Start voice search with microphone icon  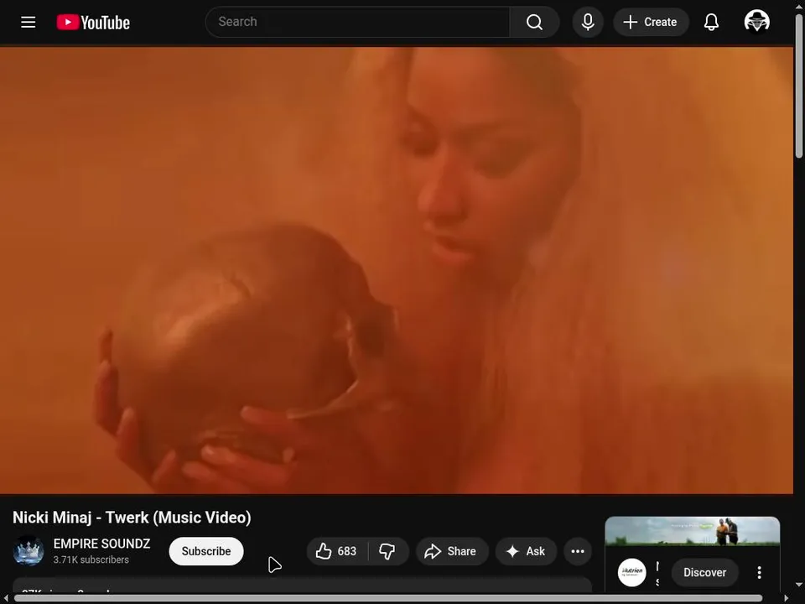tap(588, 22)
